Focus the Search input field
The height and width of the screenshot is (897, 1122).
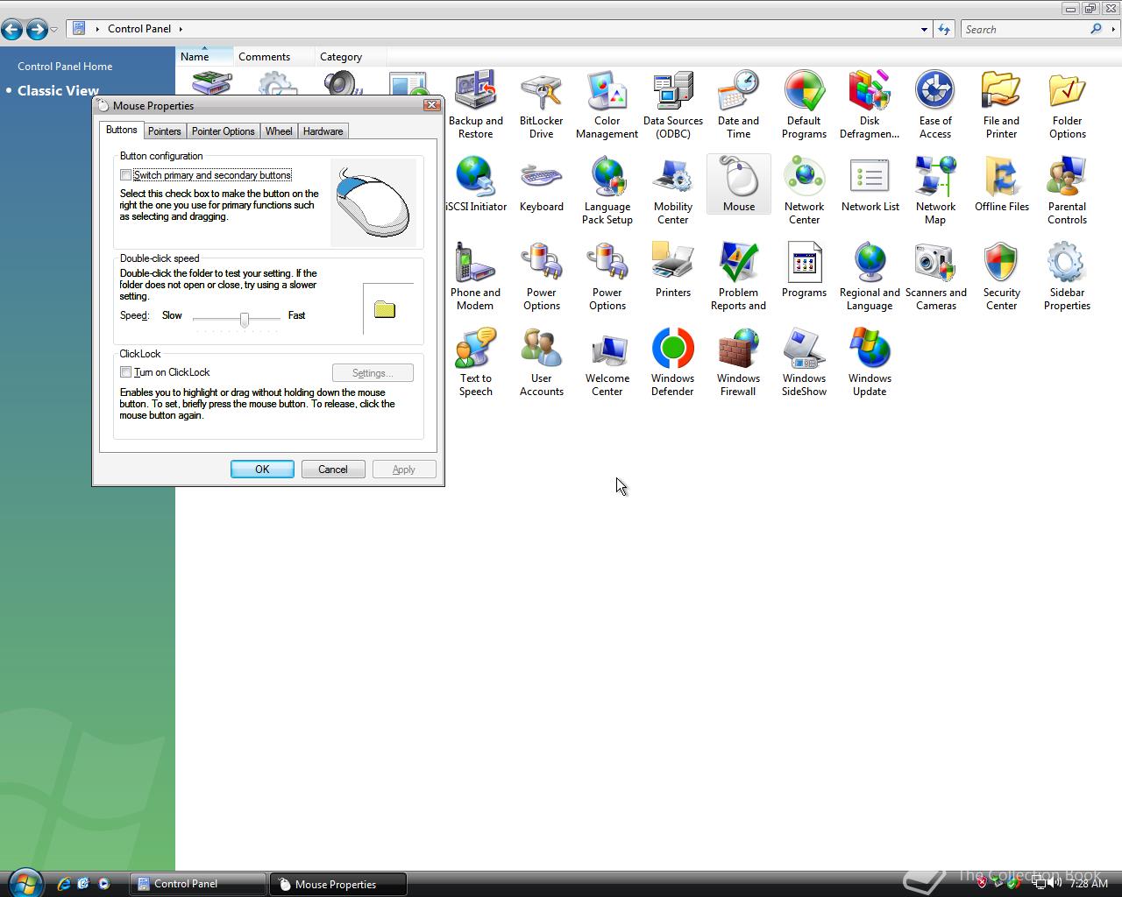pyautogui.click(x=1026, y=29)
